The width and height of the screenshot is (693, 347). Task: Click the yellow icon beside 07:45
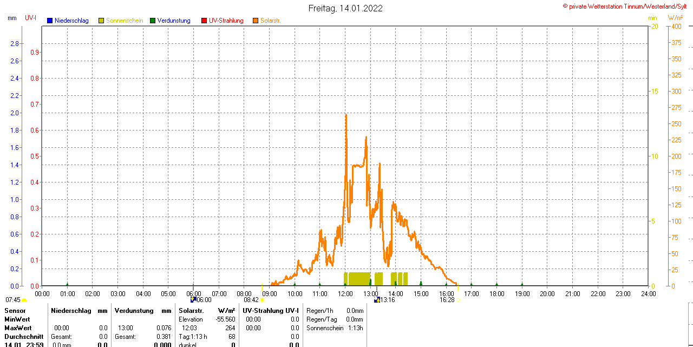pos(24,300)
